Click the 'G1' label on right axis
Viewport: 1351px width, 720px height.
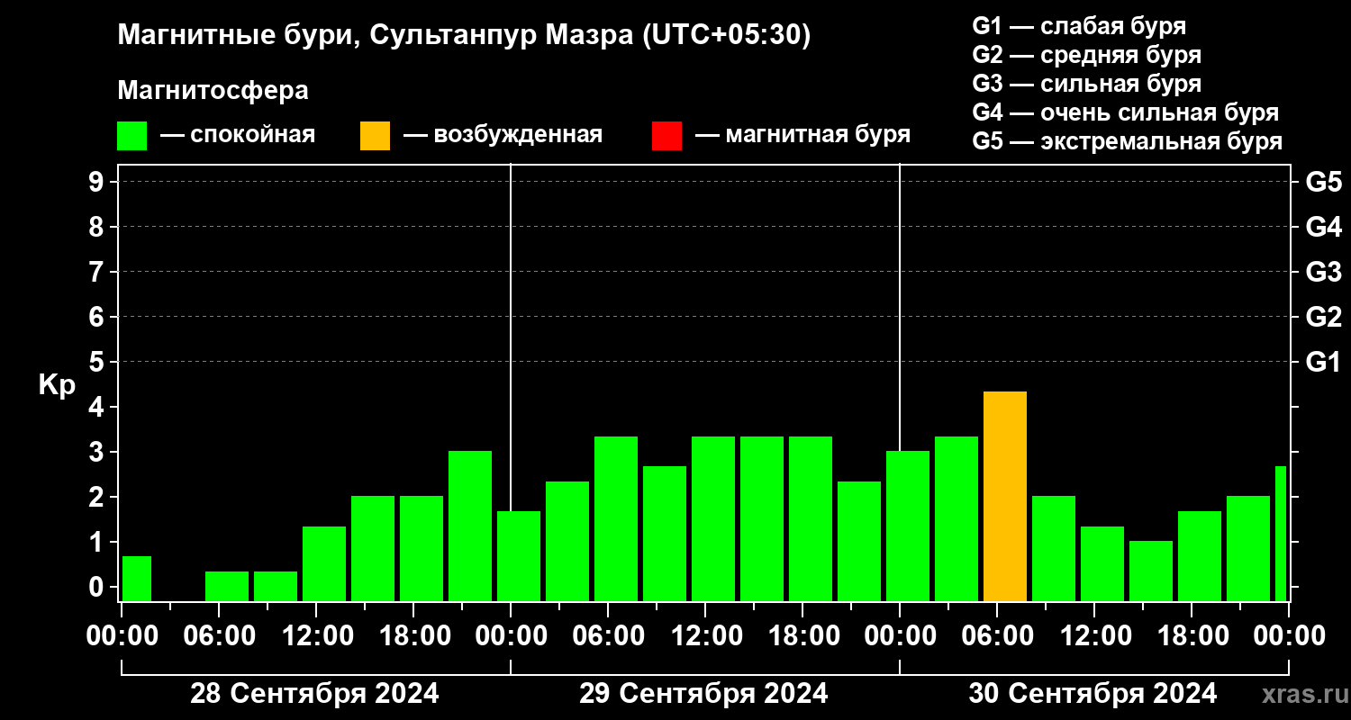click(1323, 362)
